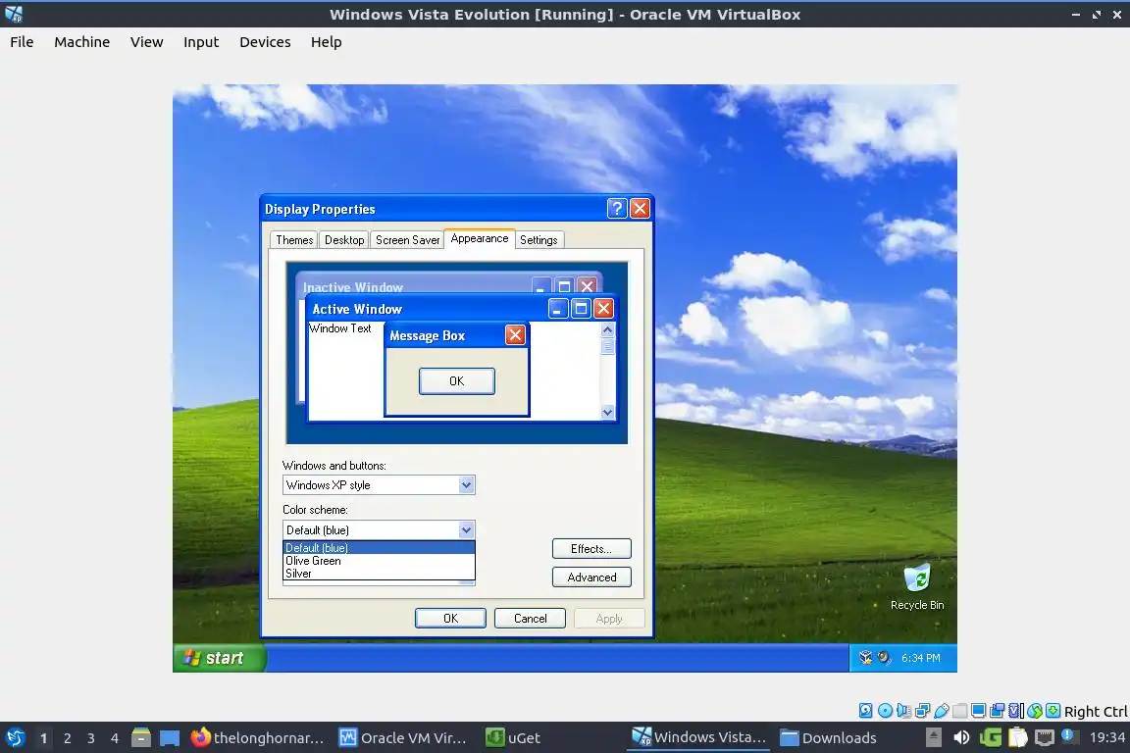Select Default (blue) in color scheme list
Viewport: 1130px width, 753px height.
tap(379, 548)
